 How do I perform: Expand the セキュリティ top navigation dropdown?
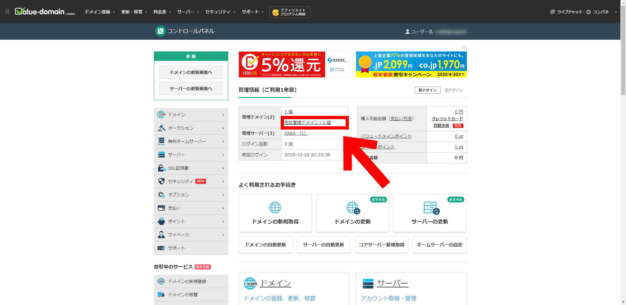tap(220, 12)
